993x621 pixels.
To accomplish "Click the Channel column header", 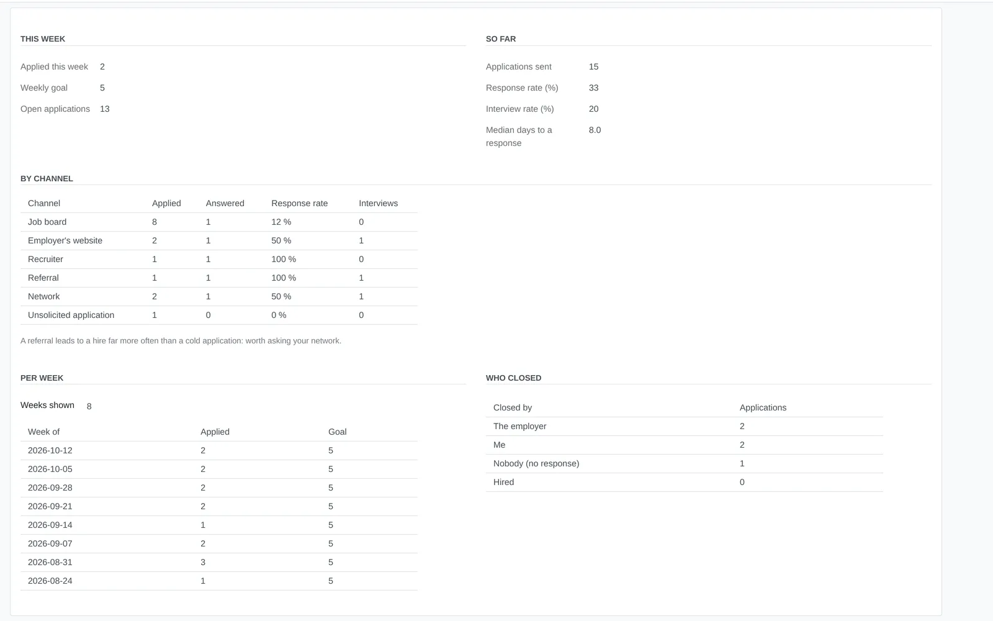I will point(44,203).
